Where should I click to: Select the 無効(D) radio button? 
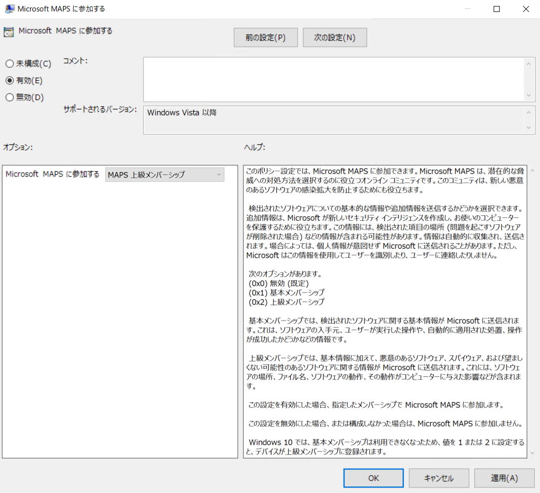[8, 97]
